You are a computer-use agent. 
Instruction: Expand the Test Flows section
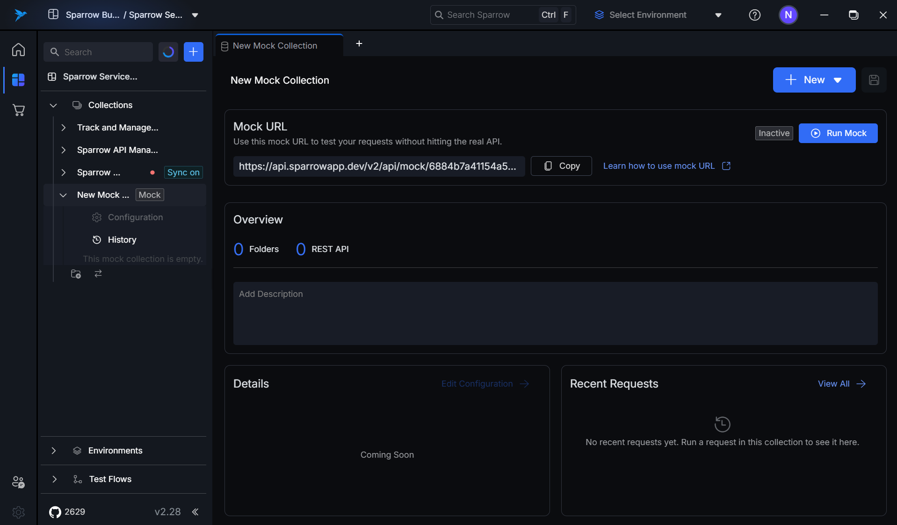[x=55, y=479]
